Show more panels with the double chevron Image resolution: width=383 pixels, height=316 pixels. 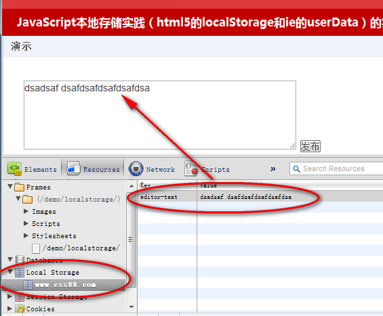point(273,168)
